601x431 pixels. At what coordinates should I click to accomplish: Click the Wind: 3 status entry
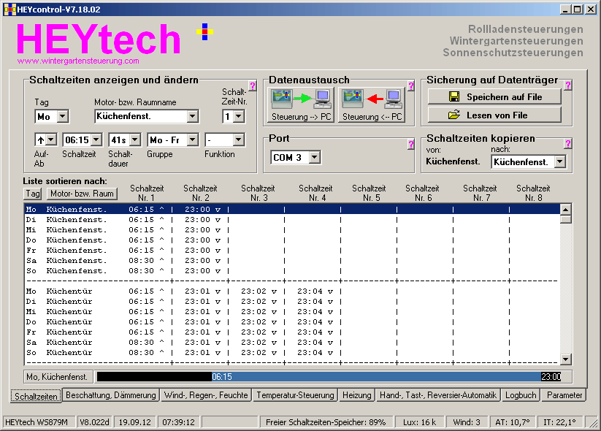pos(467,422)
